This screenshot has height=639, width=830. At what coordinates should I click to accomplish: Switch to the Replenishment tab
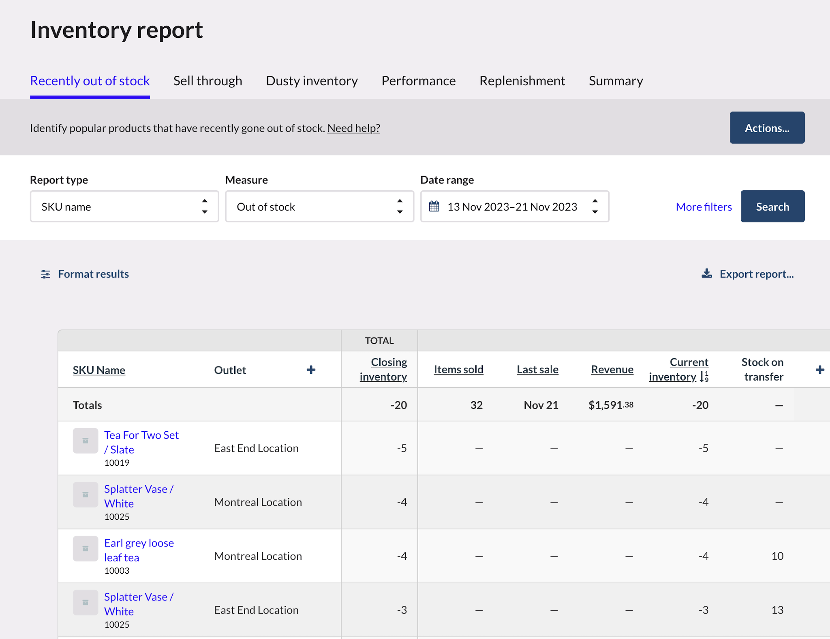(522, 81)
